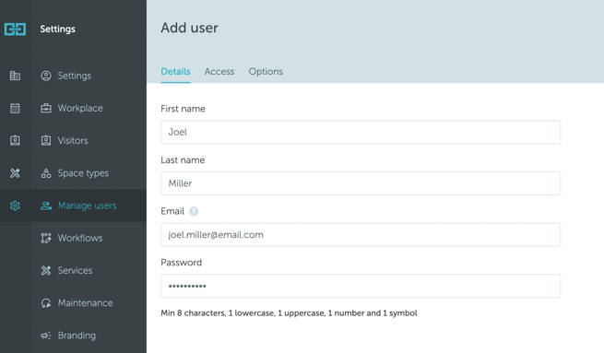Open Branding in the sidebar

(77, 335)
